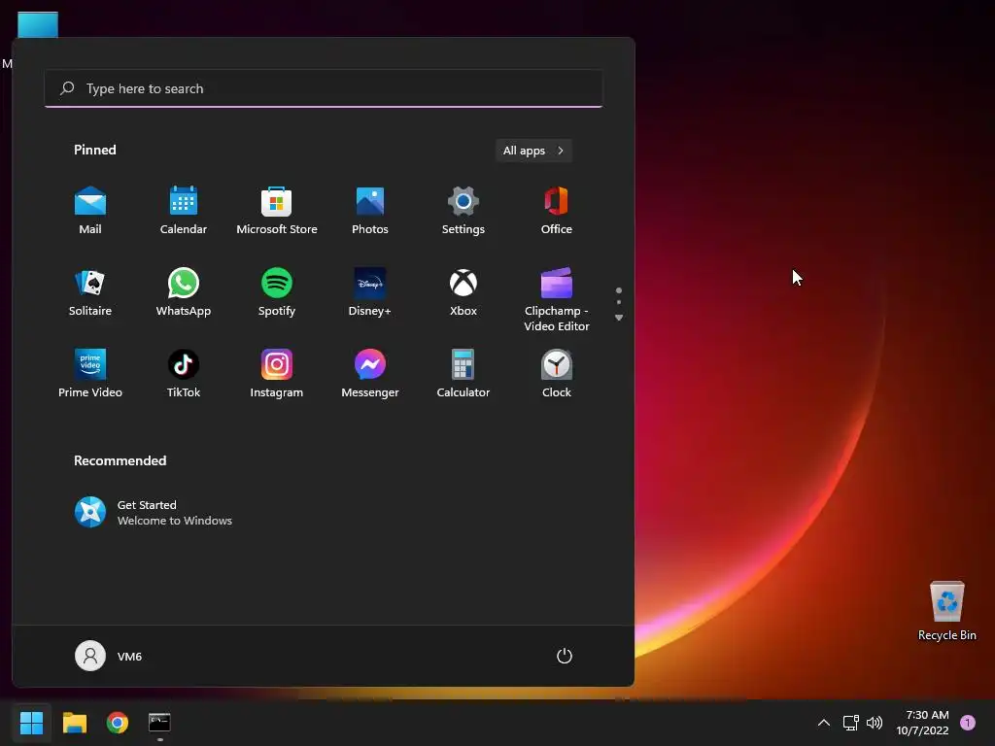
Task: Click the network icon in system tray
Action: click(850, 723)
